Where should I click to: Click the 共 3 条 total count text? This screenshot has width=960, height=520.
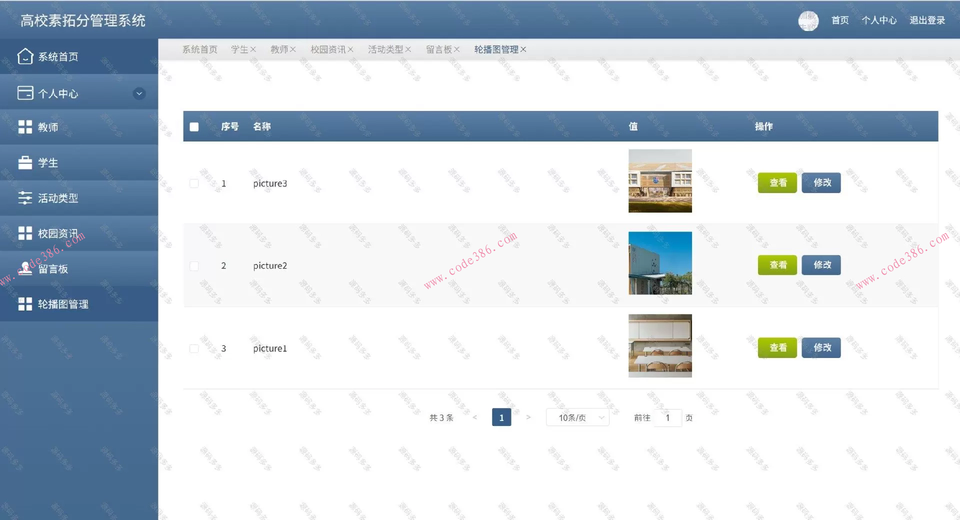(441, 417)
